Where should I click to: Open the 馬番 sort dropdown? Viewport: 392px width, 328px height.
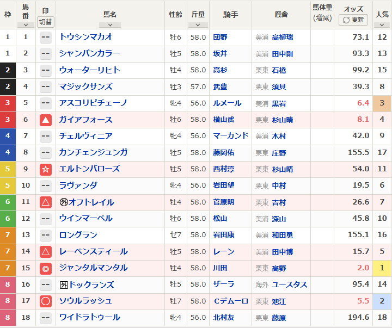[x=26, y=24]
